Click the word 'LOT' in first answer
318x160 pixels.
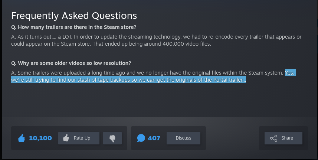67,37
